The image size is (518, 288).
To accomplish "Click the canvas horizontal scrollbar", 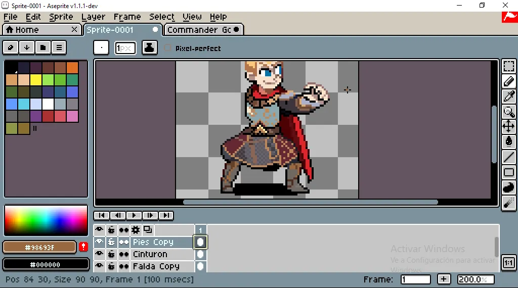I will (x=310, y=202).
